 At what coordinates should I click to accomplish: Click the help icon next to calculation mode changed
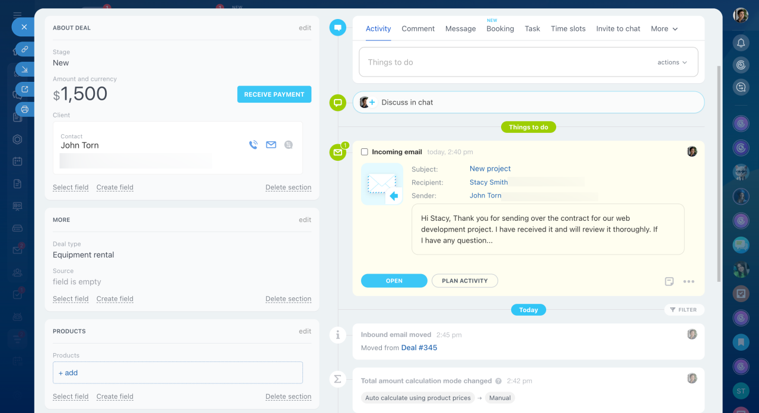499,381
